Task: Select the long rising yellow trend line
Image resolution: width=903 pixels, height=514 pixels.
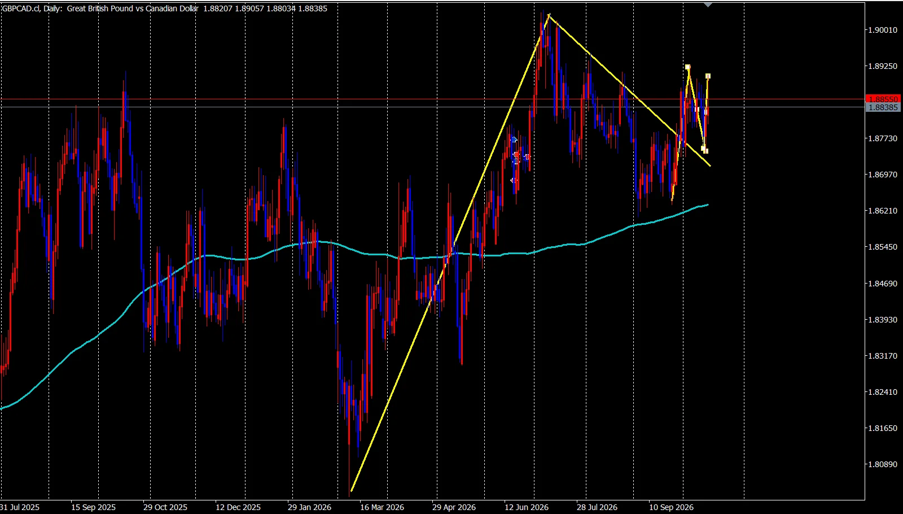Action: coord(450,252)
